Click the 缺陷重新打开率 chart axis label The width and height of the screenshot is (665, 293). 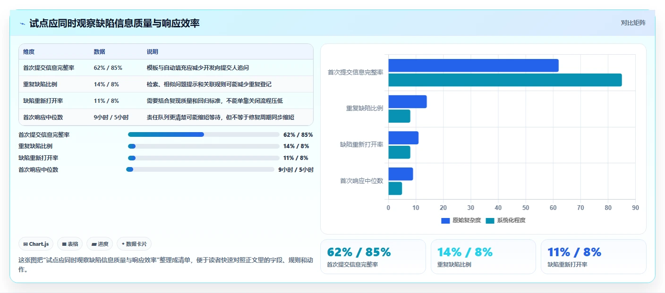tap(361, 144)
